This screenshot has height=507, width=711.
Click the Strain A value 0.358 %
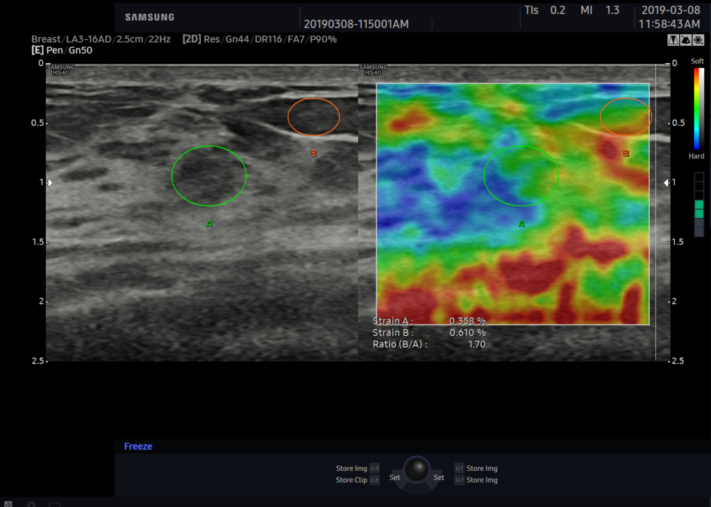point(467,321)
